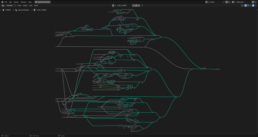Open the node editor View menu

click(x=19, y=5)
